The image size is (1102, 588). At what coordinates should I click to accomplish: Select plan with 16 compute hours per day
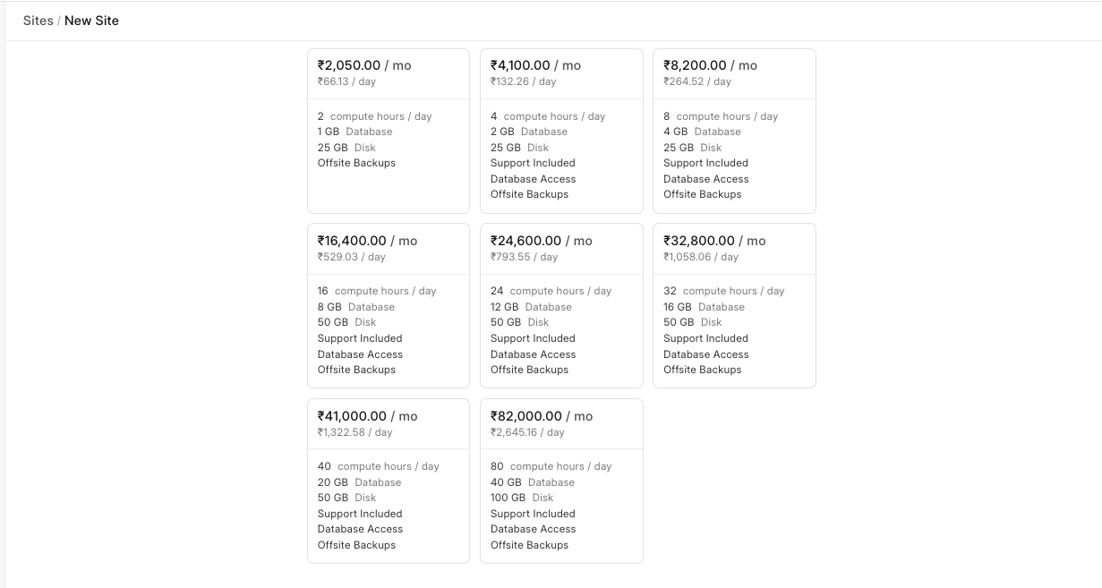click(x=377, y=291)
